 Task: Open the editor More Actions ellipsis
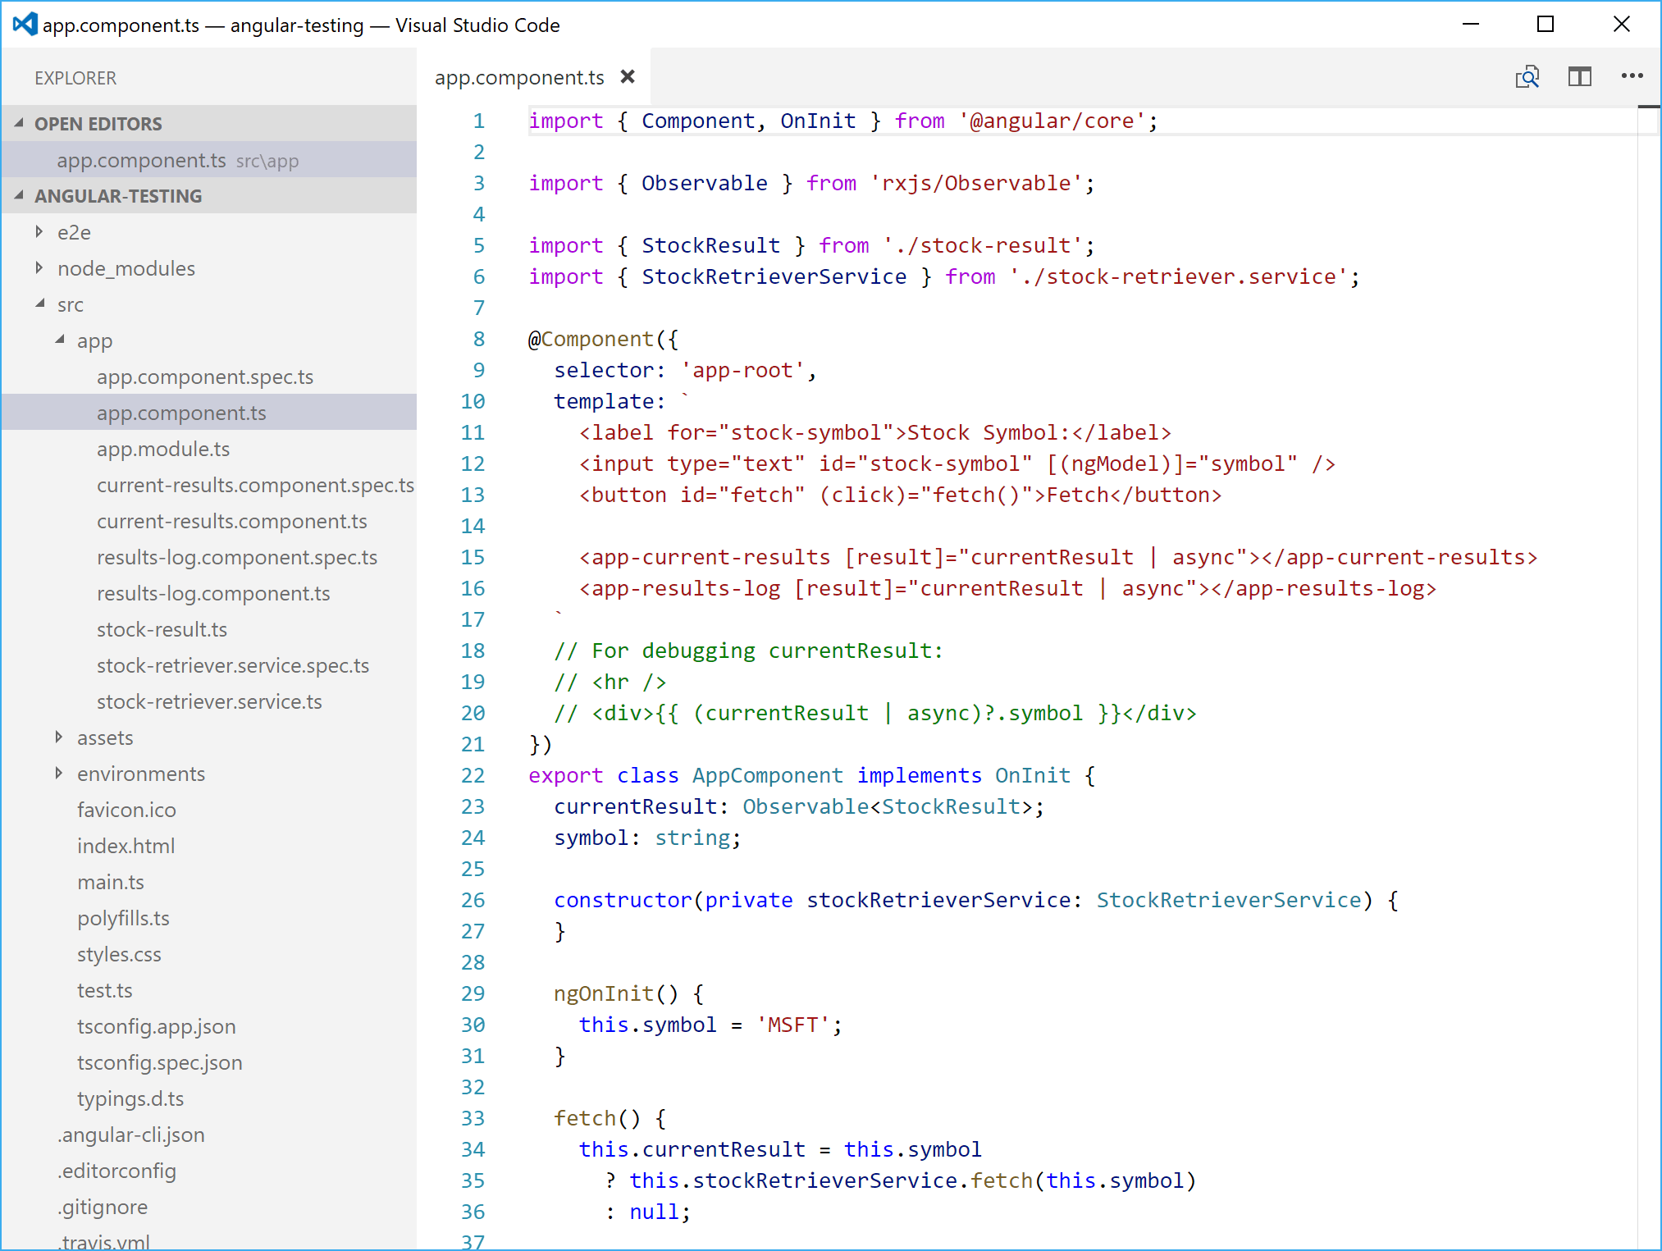1632,76
